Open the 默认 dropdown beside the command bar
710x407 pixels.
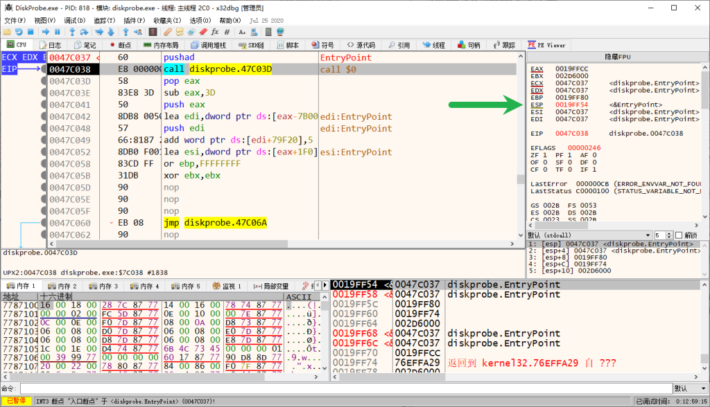click(691, 388)
